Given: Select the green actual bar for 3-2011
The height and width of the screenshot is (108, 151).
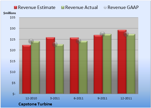Looking at the screenshot, I should coord(59,69).
